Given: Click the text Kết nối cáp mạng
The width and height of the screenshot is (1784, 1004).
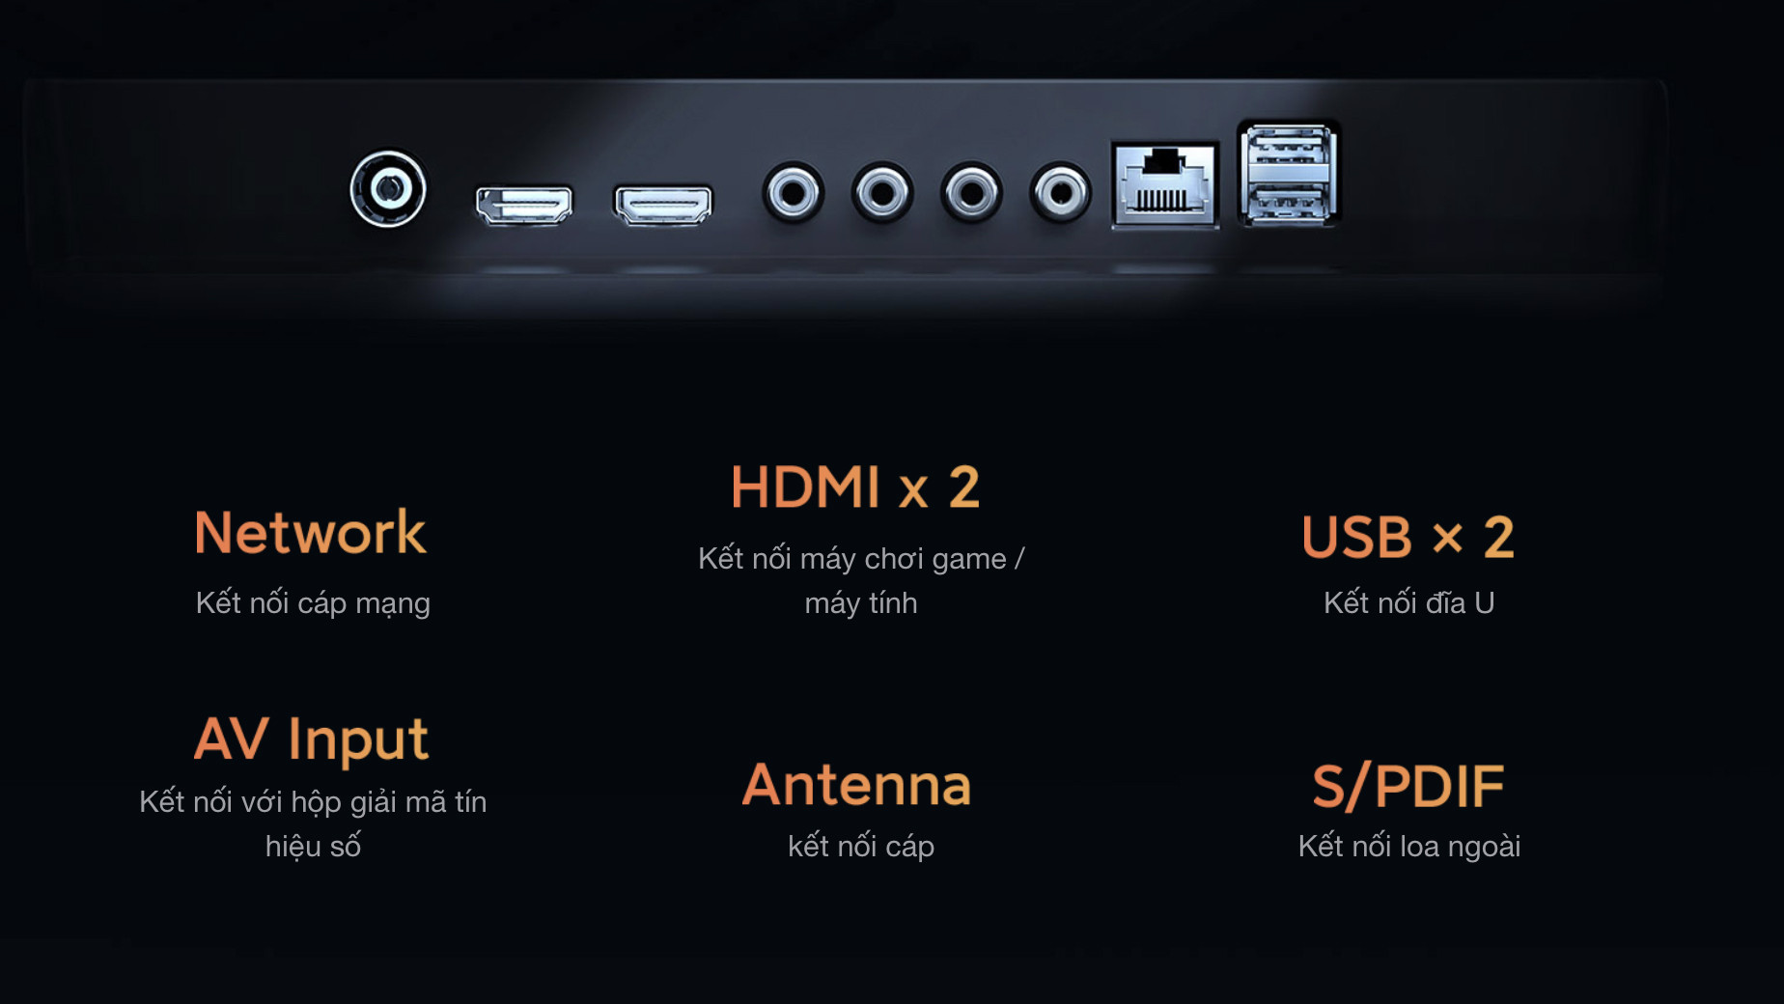Looking at the screenshot, I should pyautogui.click(x=313, y=603).
